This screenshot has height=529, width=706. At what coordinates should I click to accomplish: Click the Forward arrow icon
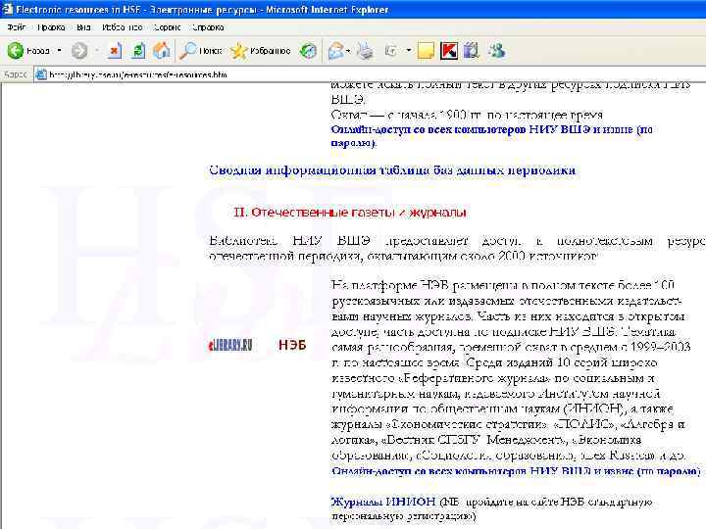click(79, 51)
